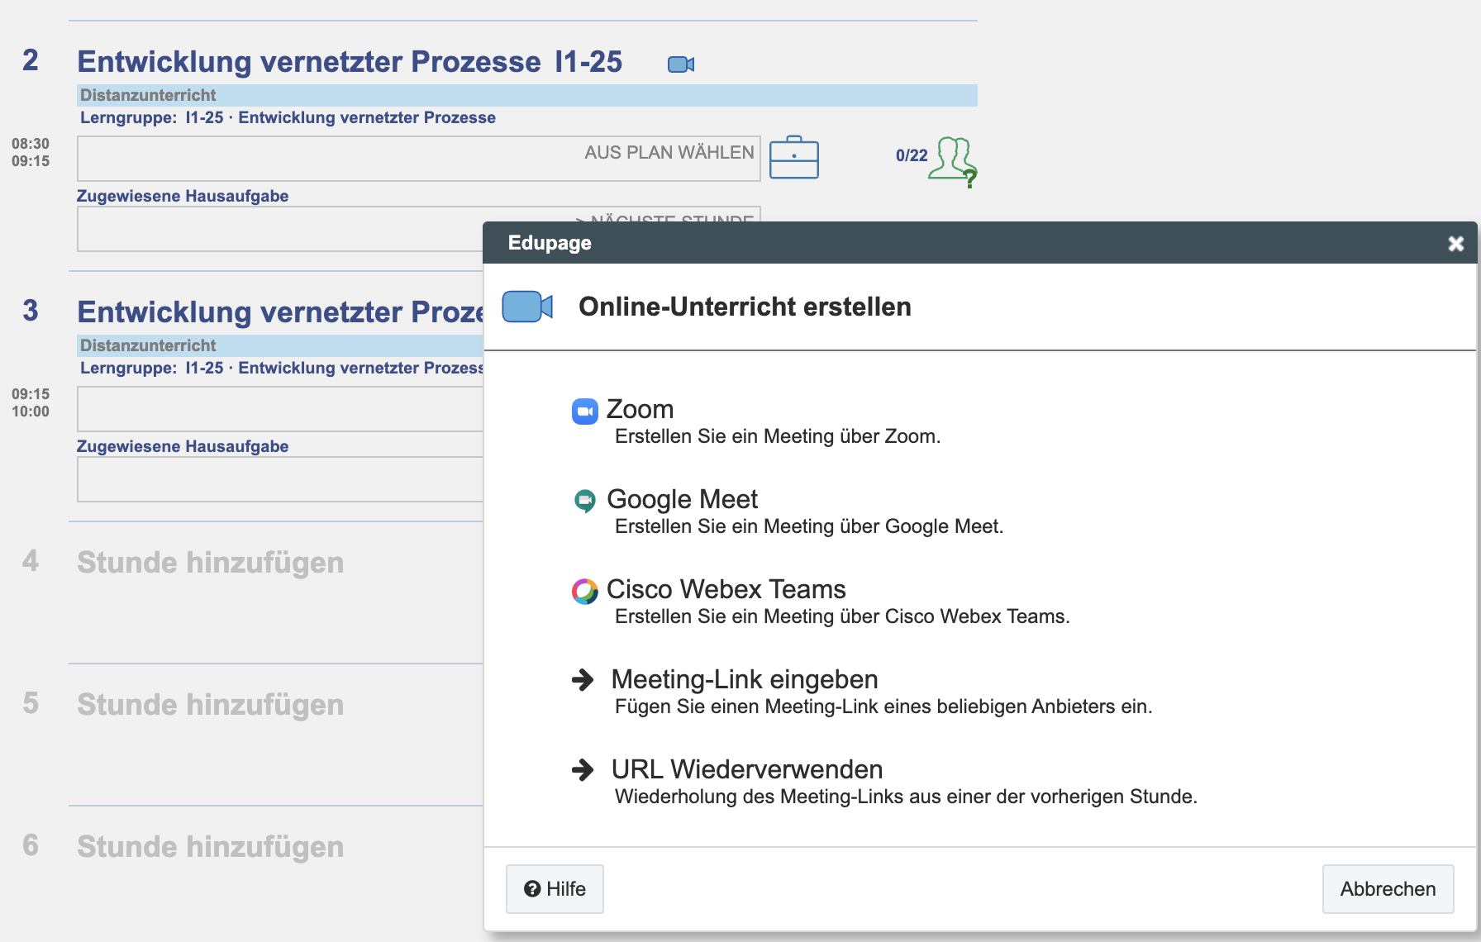The height and width of the screenshot is (942, 1481).
Task: Choose the Google Meet option
Action: coord(682,500)
